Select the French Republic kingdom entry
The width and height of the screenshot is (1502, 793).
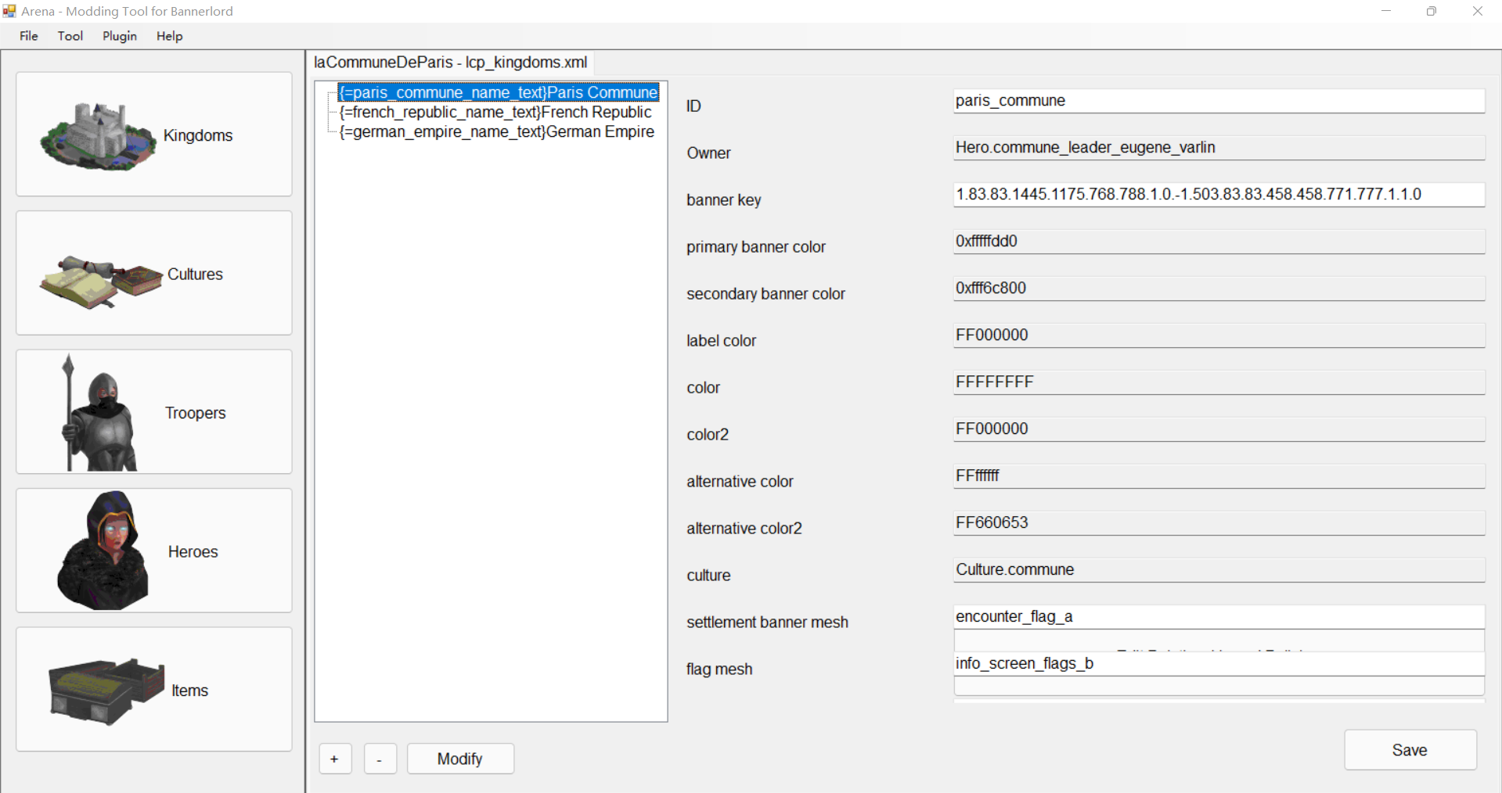click(495, 112)
